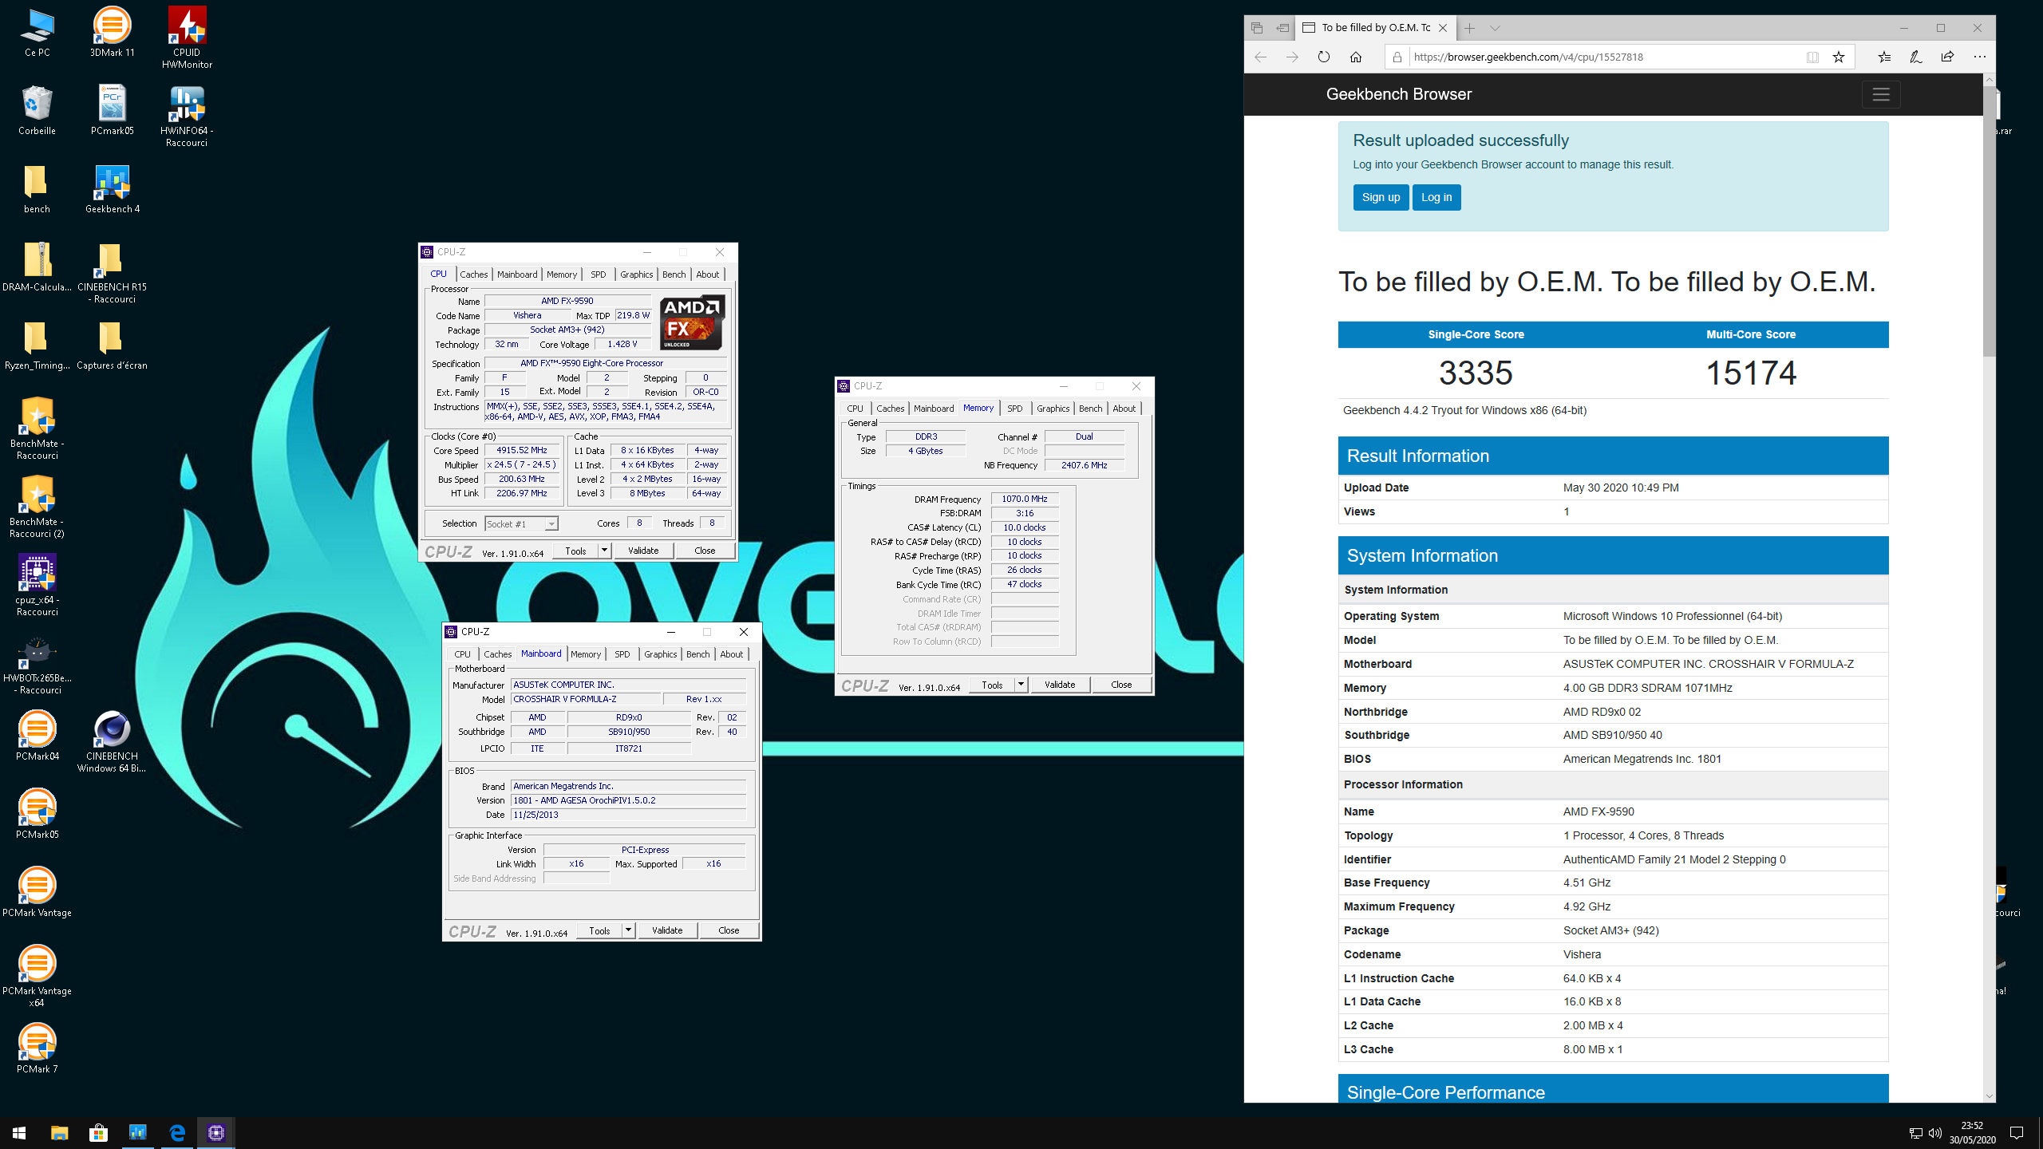The image size is (2043, 1149).
Task: Click Log in on Geekbench page
Action: 1436,197
